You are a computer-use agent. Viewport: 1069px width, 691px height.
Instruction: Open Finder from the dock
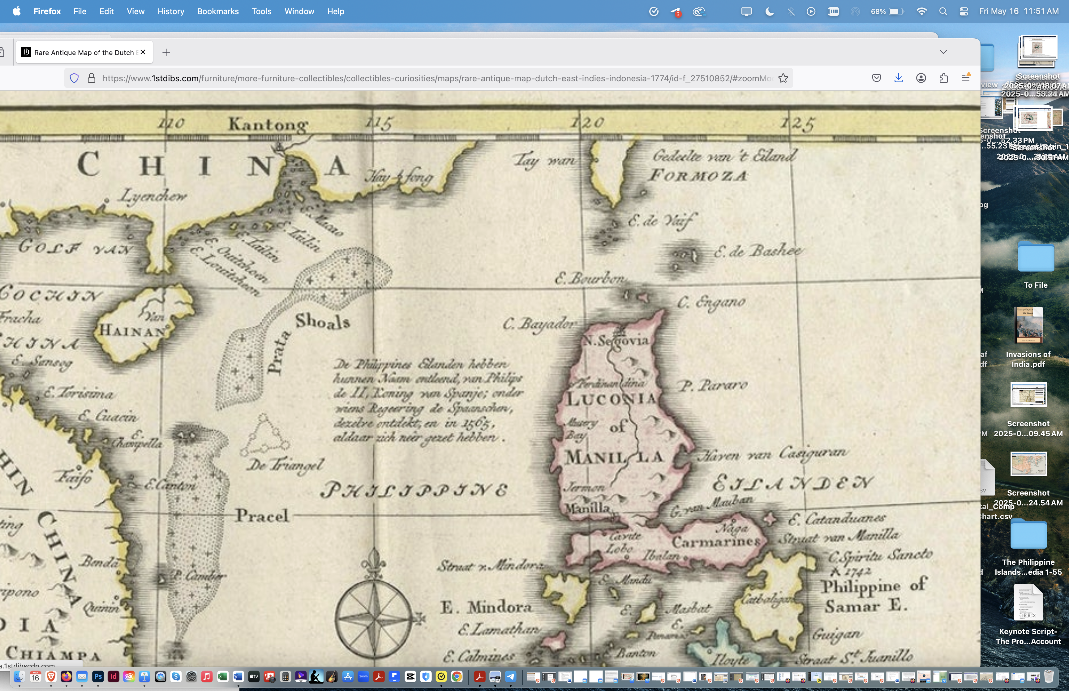[x=19, y=677]
